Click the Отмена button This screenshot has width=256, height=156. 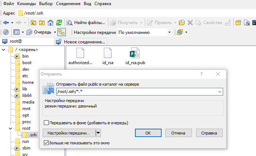point(178,133)
